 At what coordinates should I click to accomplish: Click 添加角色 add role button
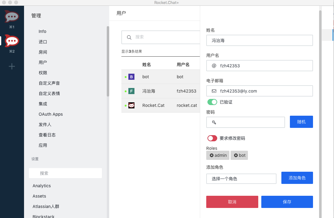[x=297, y=178]
